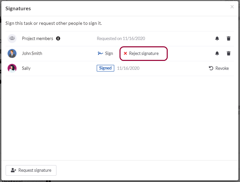Click Sally's signed date 11/16/2020
Screen dimensions: 240x182
128,68
